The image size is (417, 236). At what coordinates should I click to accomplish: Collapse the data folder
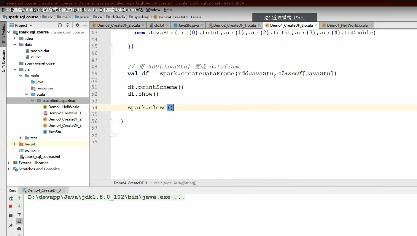15,45
